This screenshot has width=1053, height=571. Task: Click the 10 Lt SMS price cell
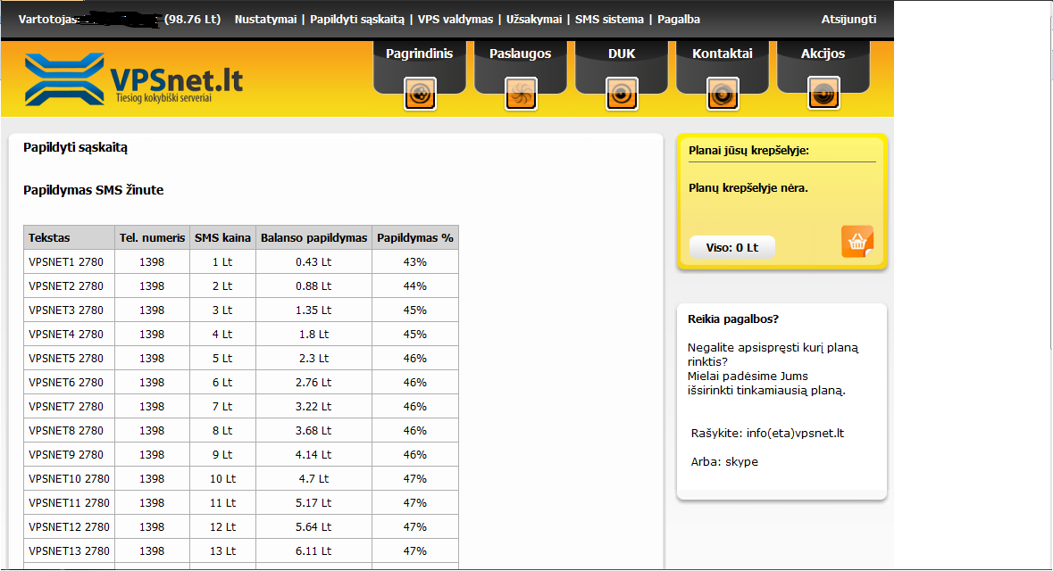tap(223, 479)
